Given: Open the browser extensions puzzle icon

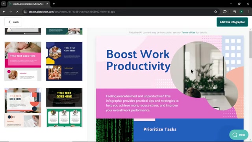Looking at the screenshot, I should [x=225, y=11].
